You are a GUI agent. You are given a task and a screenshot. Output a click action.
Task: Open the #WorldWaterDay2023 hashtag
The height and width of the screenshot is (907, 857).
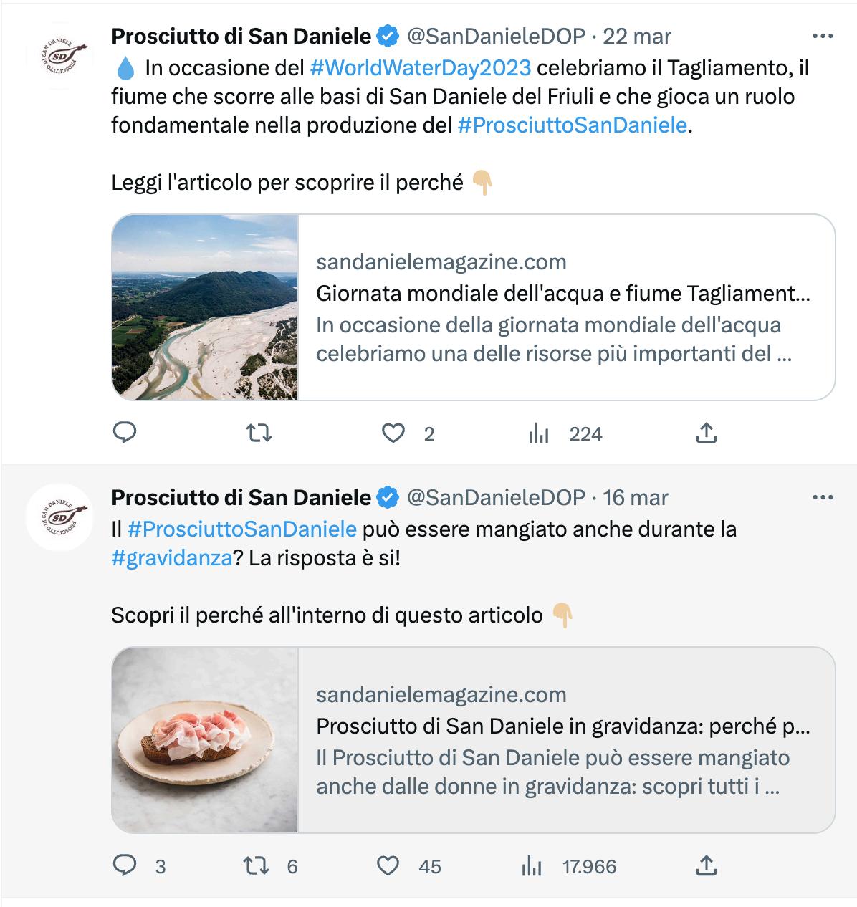click(x=421, y=68)
